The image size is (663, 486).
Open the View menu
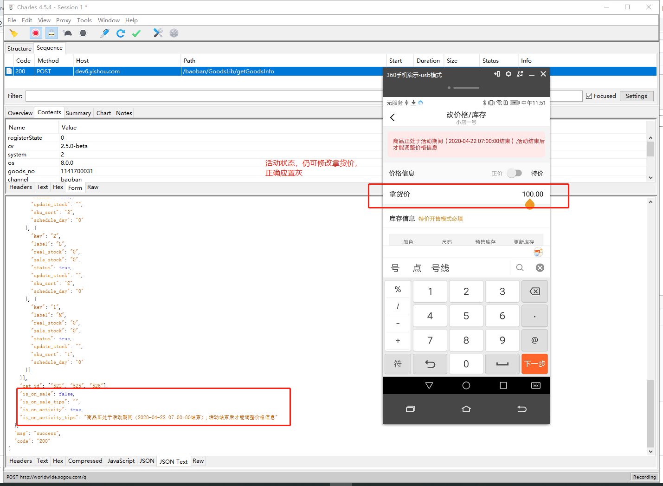point(44,20)
